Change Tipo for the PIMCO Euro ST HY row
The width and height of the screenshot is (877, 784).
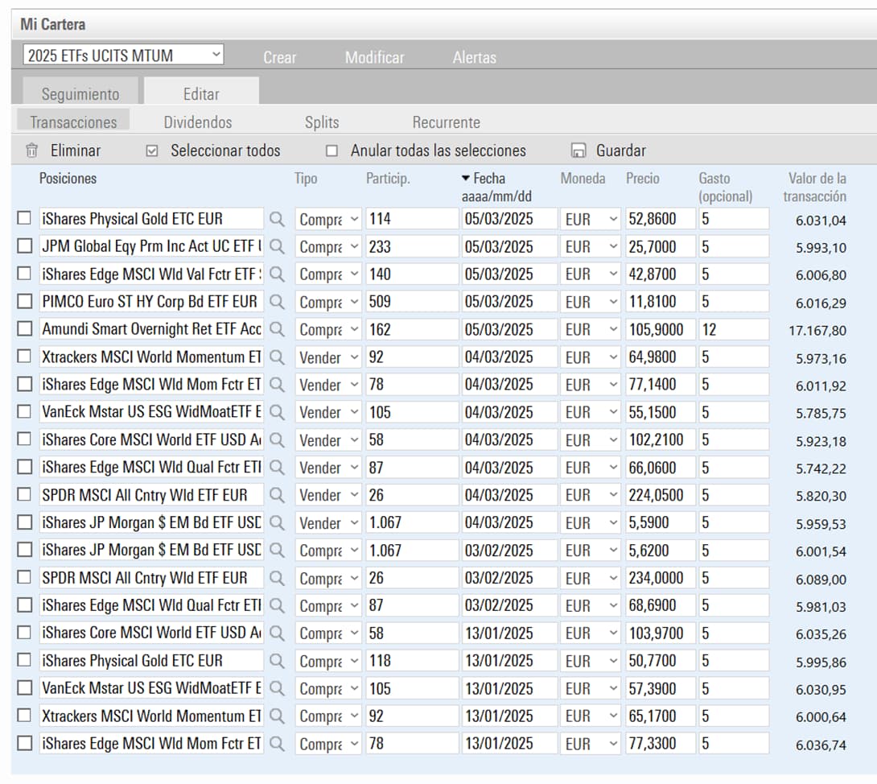(328, 302)
